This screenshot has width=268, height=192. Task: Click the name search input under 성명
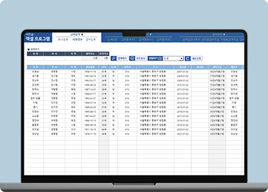coord(35,58)
